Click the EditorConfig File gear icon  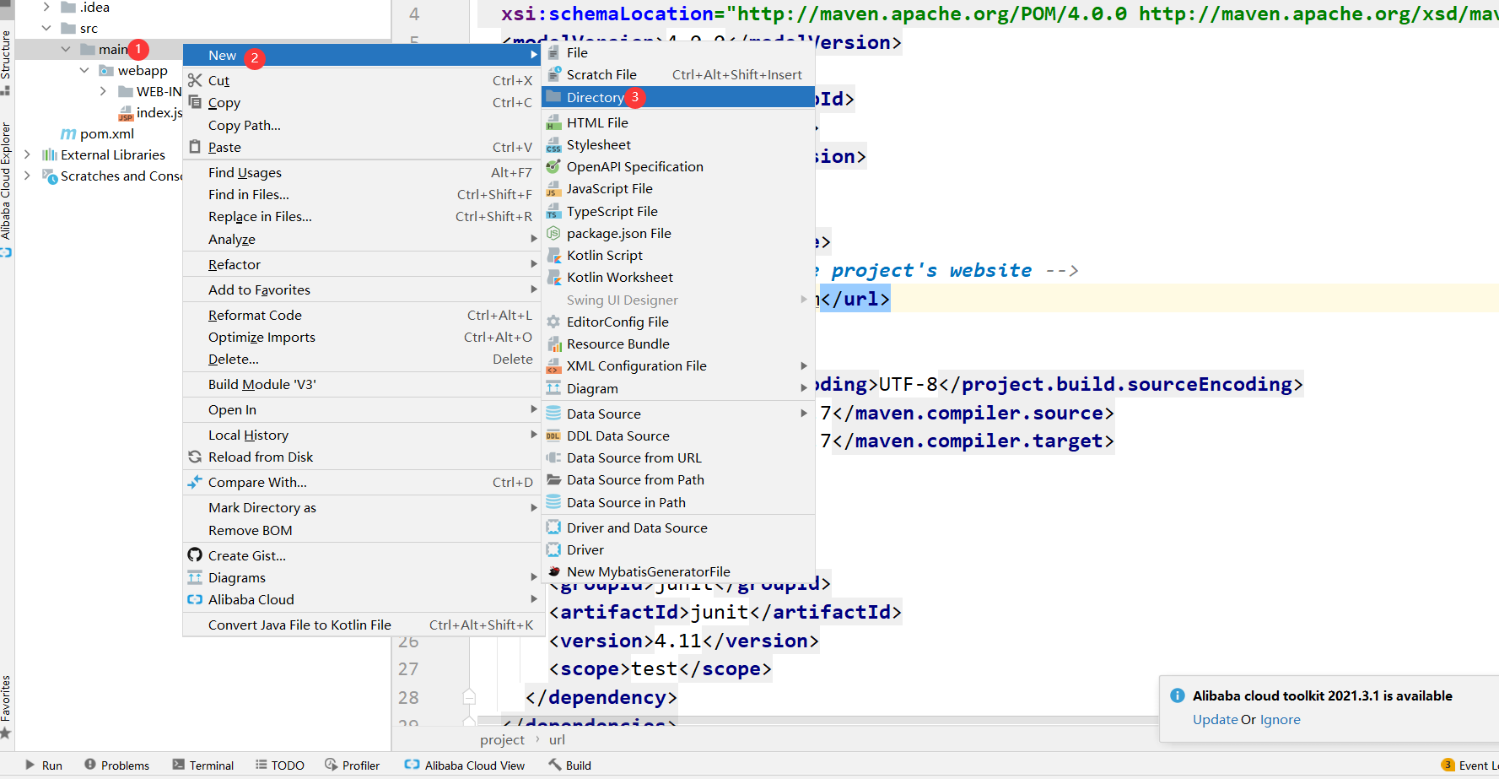(x=553, y=322)
